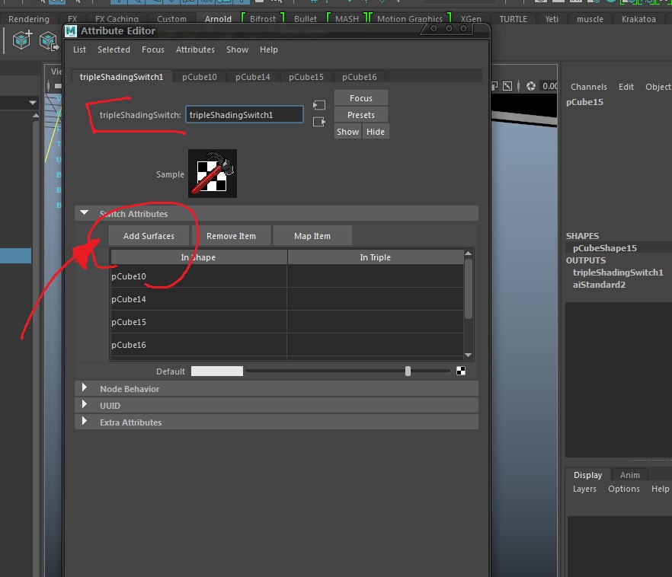This screenshot has width=672, height=577.
Task: Open the TURTLE shelf tab
Action: (x=514, y=19)
